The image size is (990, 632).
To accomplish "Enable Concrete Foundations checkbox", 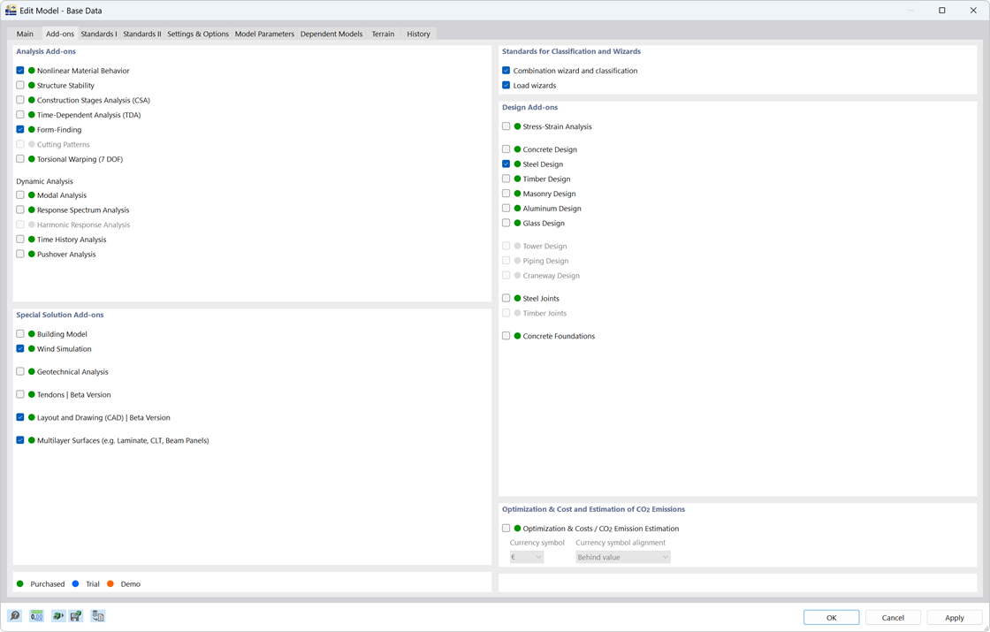I will 506,336.
